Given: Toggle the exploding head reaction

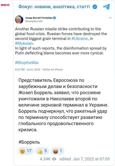Looking at the screenshot, I should [26, 151].
